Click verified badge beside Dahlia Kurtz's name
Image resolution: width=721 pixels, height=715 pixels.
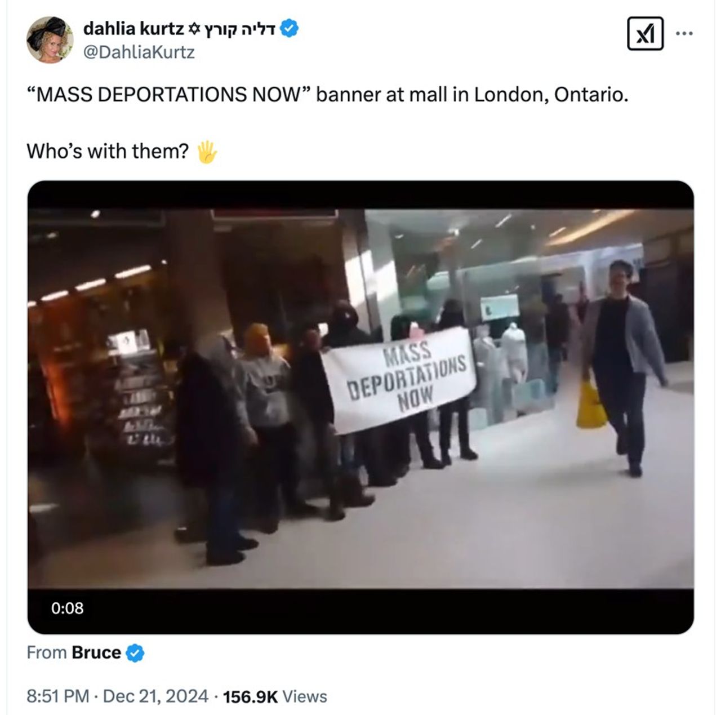click(x=289, y=29)
